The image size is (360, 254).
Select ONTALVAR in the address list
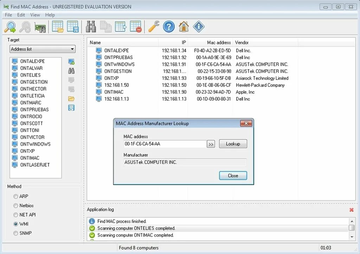coord(31,68)
